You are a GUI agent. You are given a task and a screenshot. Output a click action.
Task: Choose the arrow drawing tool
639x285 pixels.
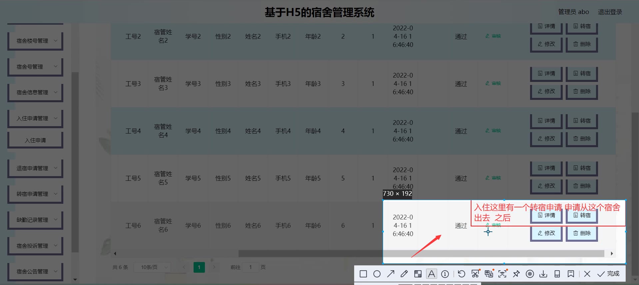[x=390, y=274]
